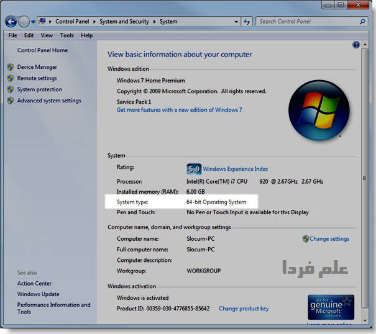Go to Control Panel Home
Viewport: 376px width, 334px height.
[x=42, y=50]
